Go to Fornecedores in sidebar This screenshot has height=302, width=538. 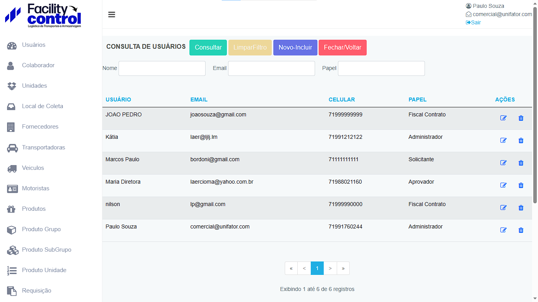tap(40, 127)
